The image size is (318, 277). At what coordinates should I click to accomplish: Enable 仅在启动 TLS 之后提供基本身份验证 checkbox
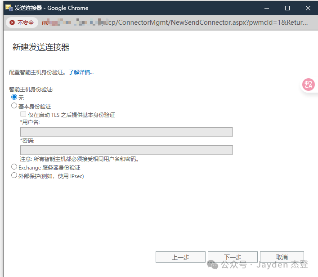click(23, 114)
